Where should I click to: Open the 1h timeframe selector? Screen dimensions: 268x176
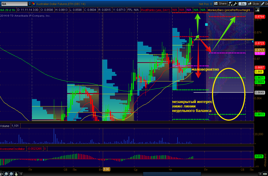[x=242, y=4]
